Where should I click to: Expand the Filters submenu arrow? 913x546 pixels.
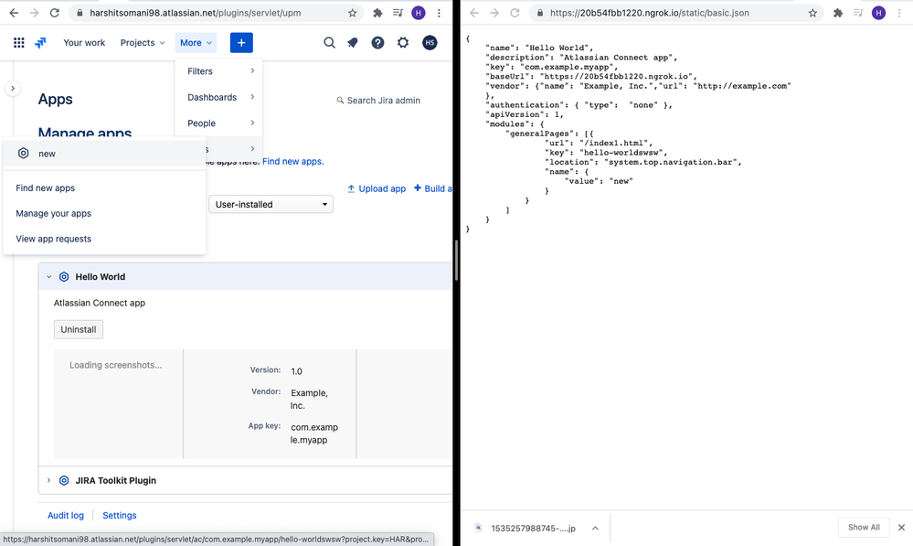(x=252, y=70)
